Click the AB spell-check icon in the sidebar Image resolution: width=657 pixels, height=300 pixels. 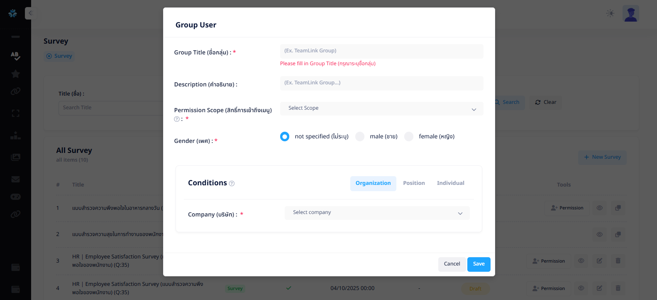point(15,56)
